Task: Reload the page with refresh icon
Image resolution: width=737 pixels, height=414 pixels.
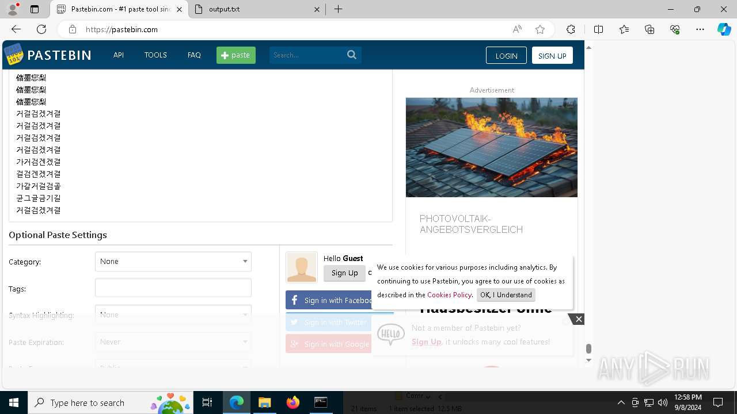Action: [x=41, y=29]
